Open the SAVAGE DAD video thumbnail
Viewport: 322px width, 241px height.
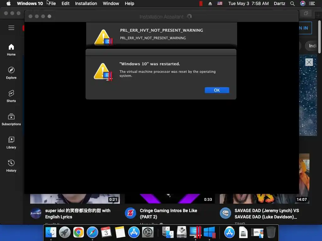[x=264, y=199]
